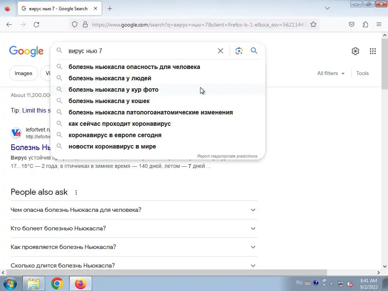Click the vertical scrollbar thumb
The height and width of the screenshot is (291, 388).
point(385,64)
